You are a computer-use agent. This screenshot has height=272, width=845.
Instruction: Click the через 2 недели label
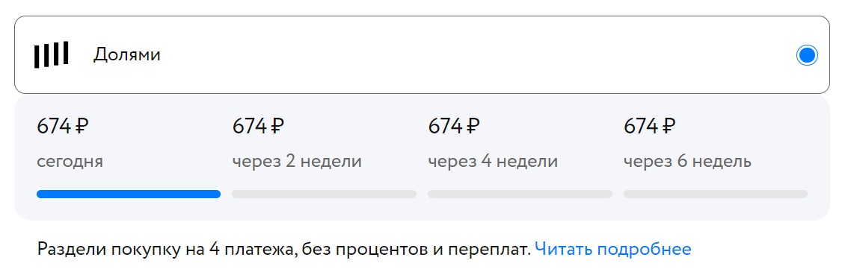point(297,161)
